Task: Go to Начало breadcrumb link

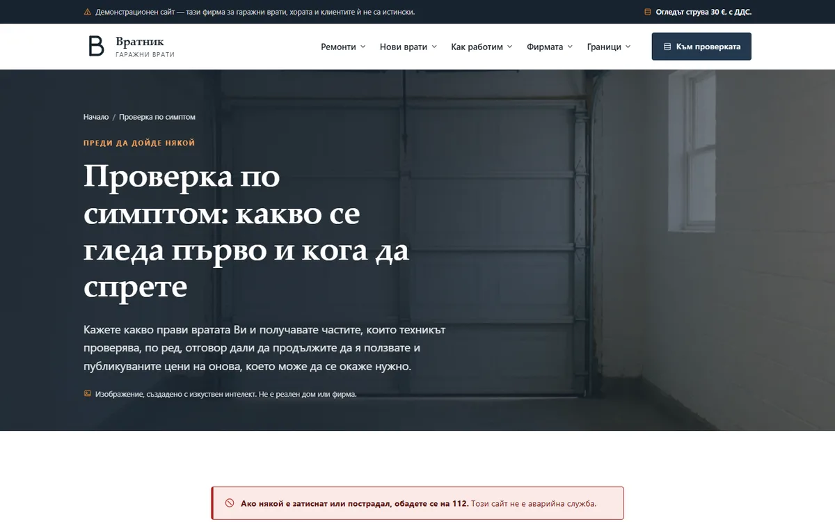Action: click(96, 117)
